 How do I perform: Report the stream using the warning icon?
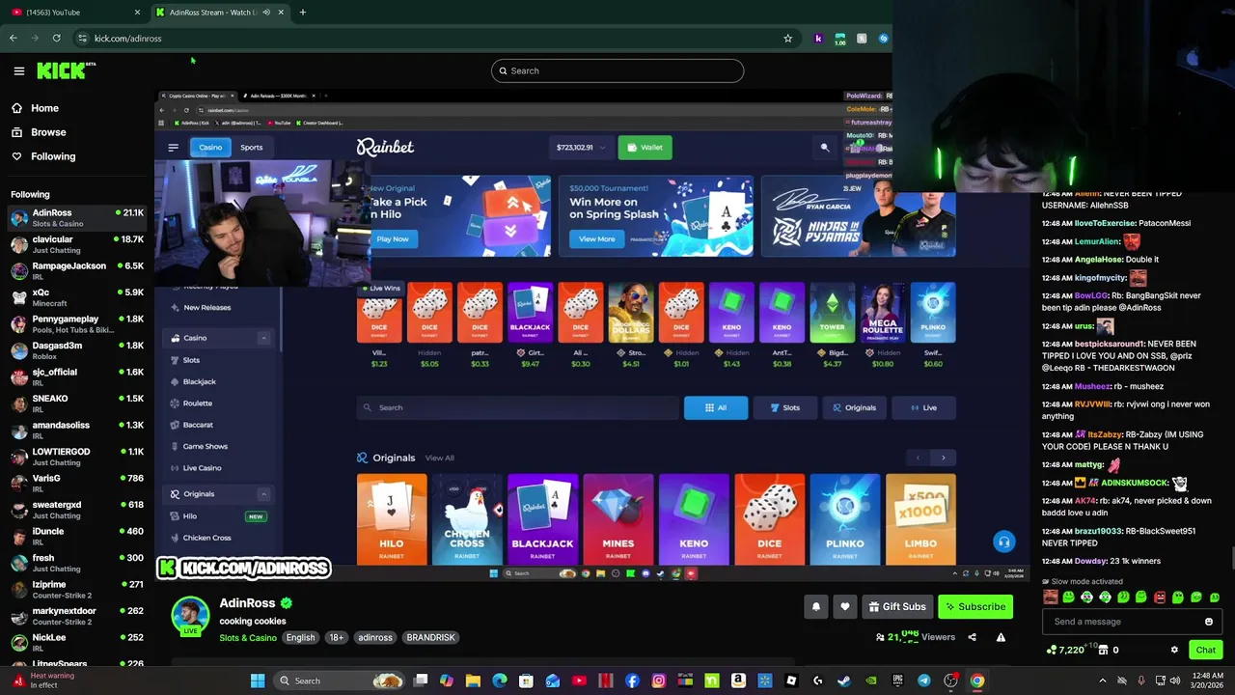tap(1001, 637)
